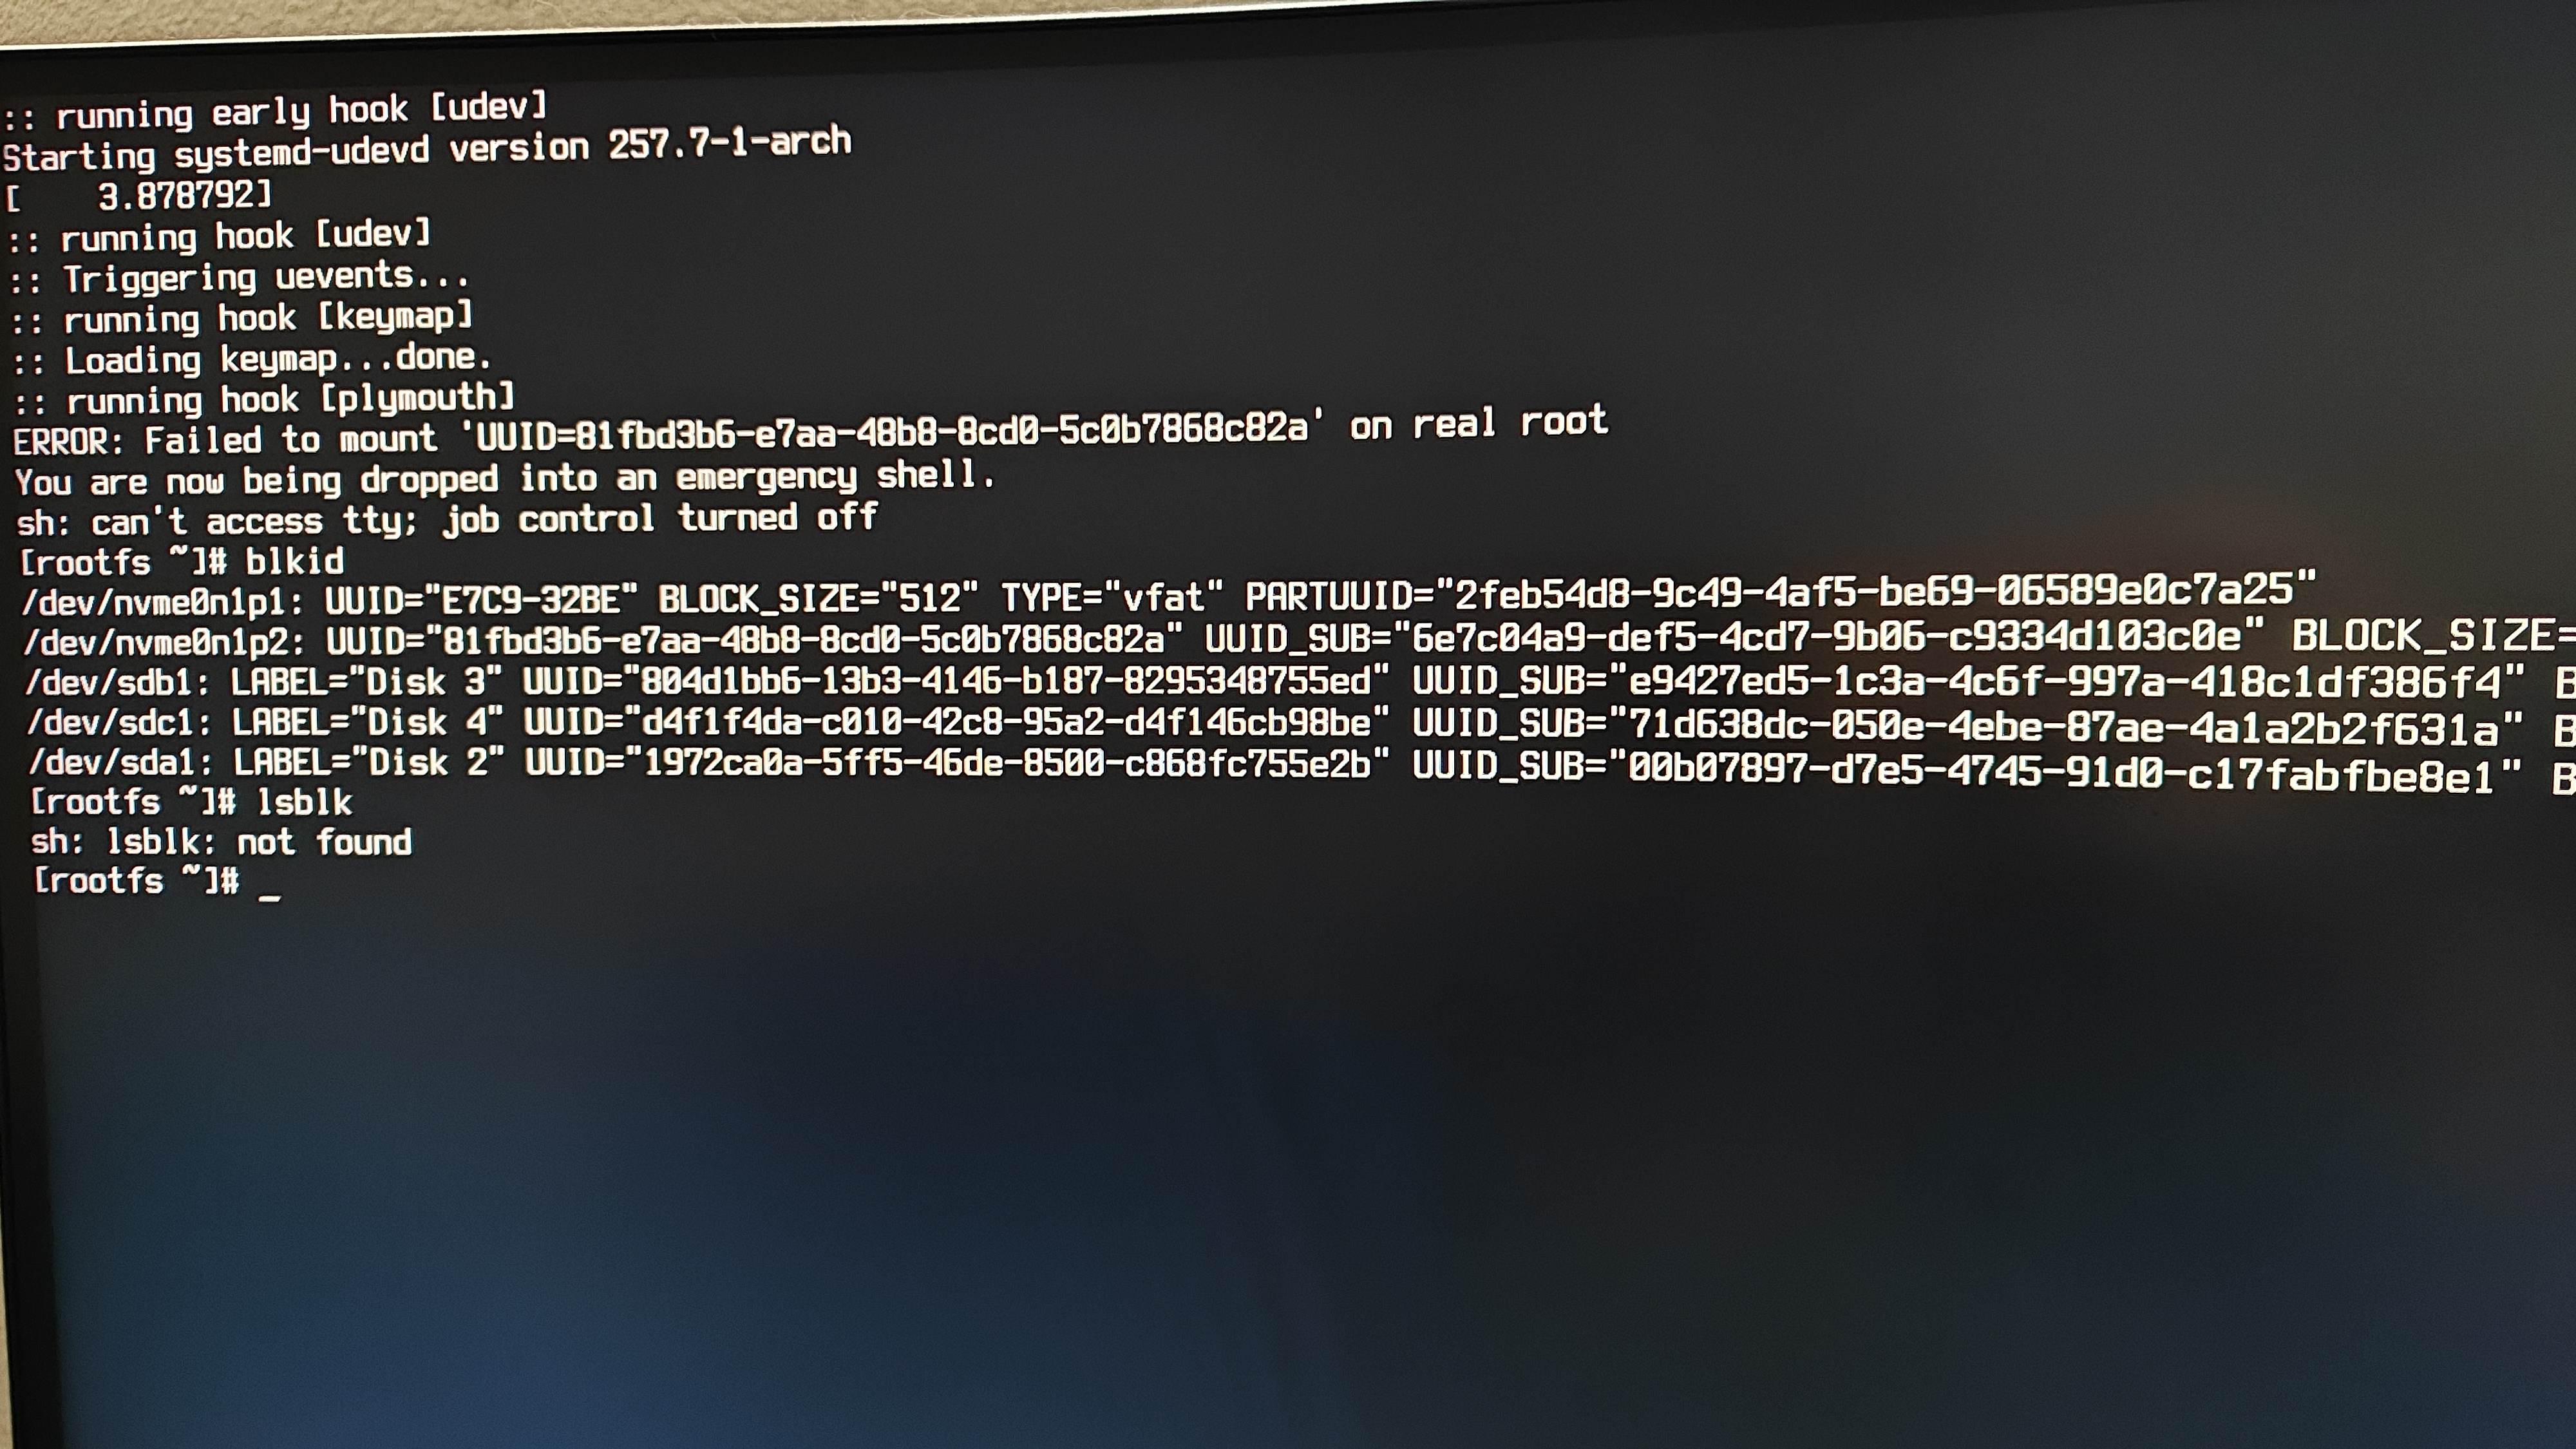The image size is (2576, 1449).
Task: Click the typed lsblk command
Action: coord(305,802)
